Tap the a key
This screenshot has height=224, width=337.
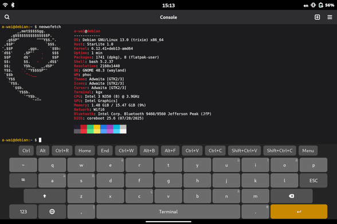pos(52,180)
